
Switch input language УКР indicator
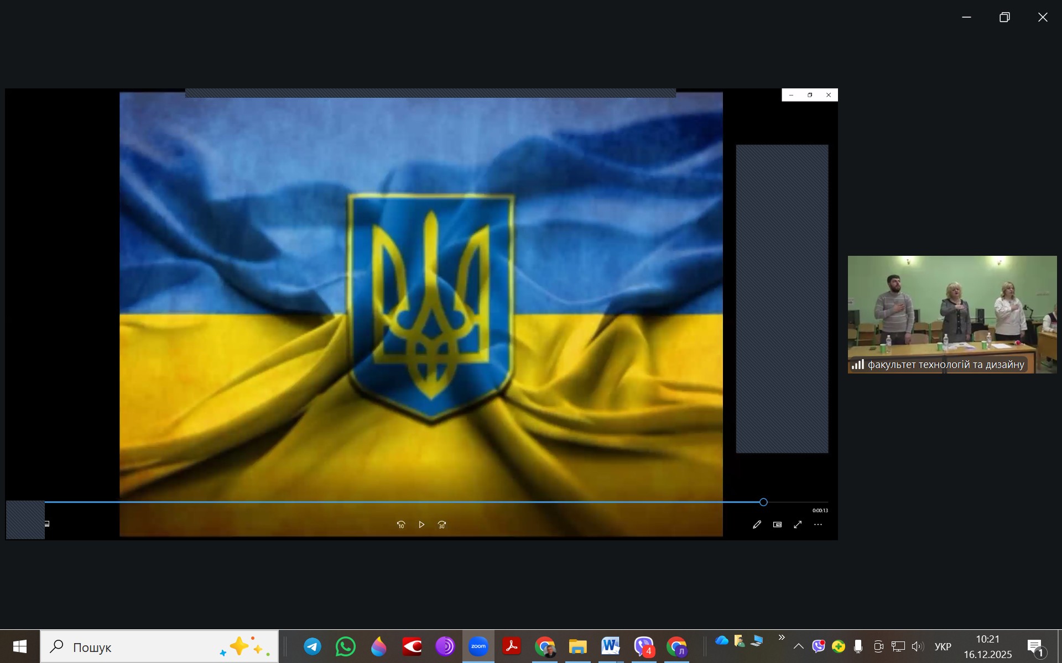point(943,646)
